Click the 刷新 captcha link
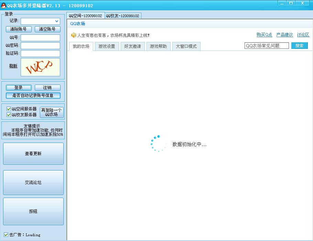 pos(13,66)
